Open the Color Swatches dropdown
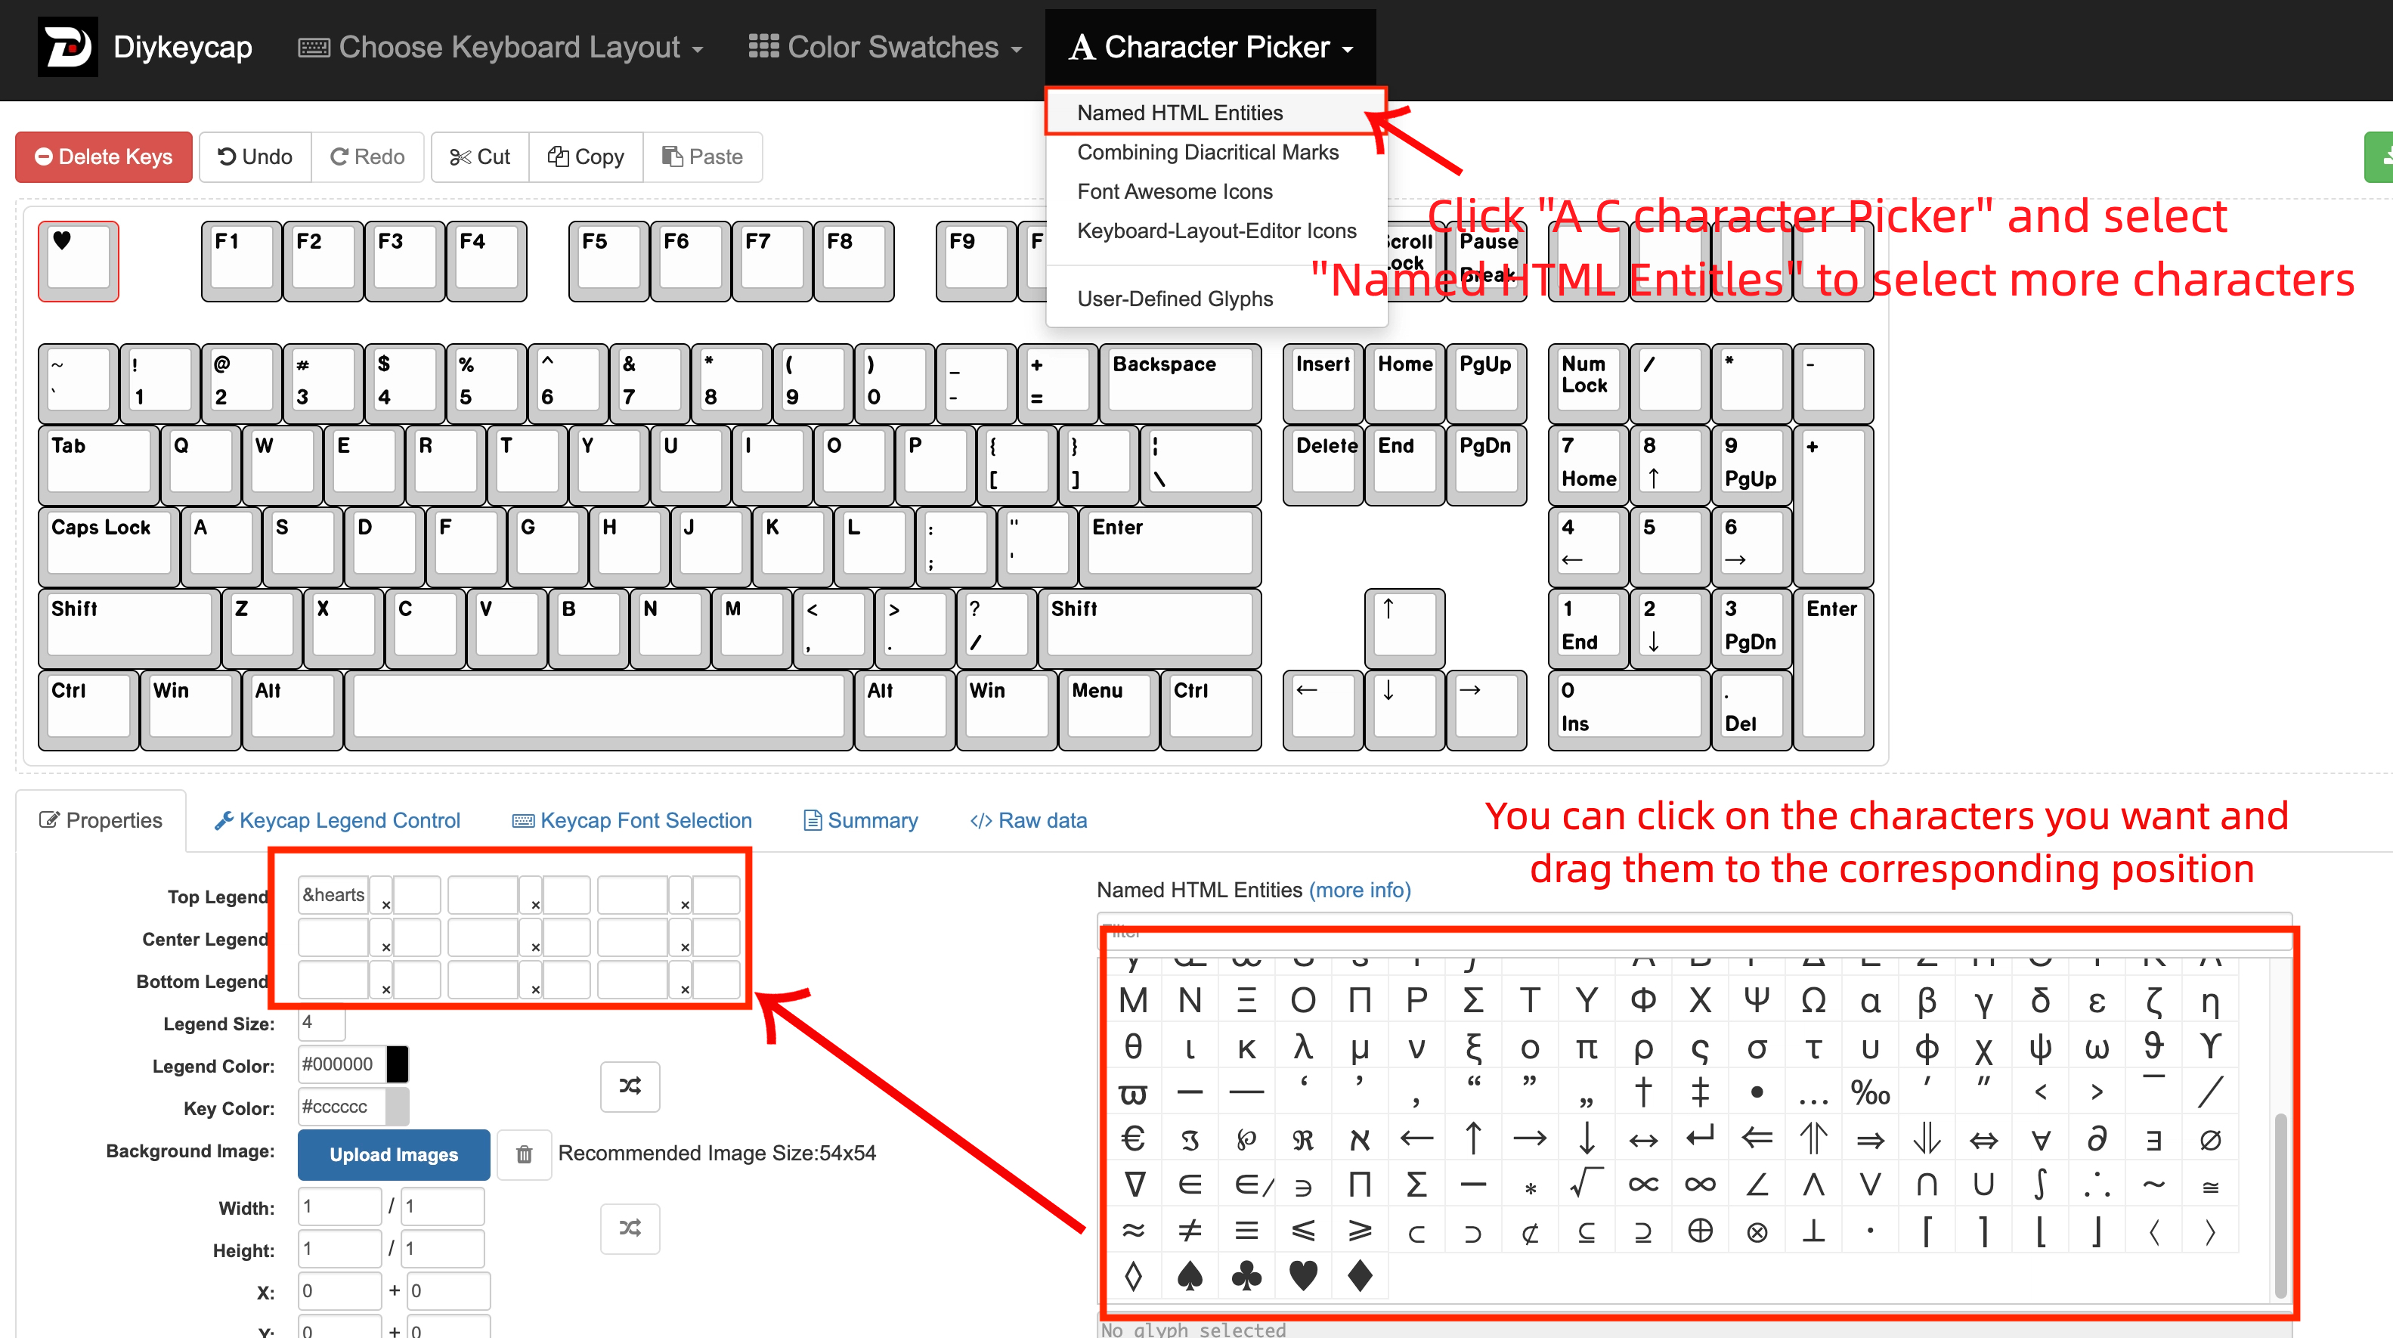Image resolution: width=2393 pixels, height=1338 pixels. (885, 46)
